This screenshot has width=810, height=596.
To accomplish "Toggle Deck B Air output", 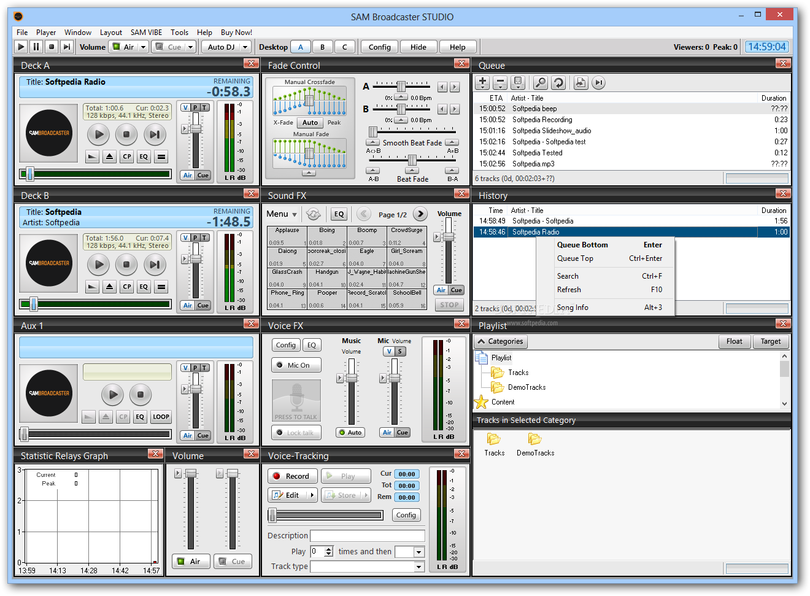I will [x=188, y=305].
